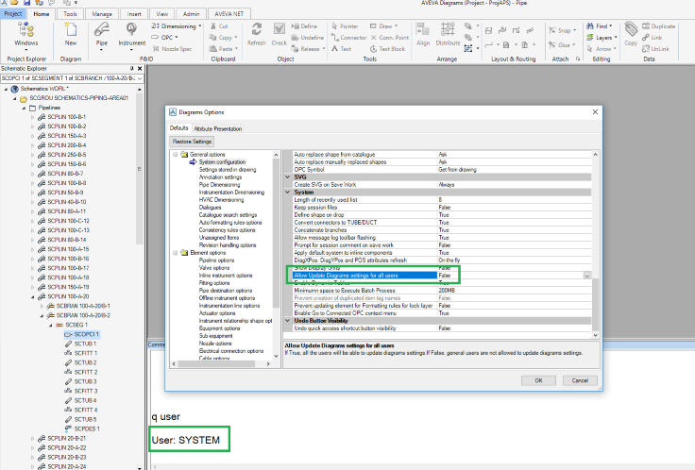Screen dimensions: 695x470
Task: Switch to the Attribute Presentation tab
Action: coord(218,127)
